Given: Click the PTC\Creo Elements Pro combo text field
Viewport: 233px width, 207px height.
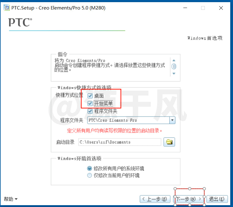Looking at the screenshot, I should click(128, 120).
